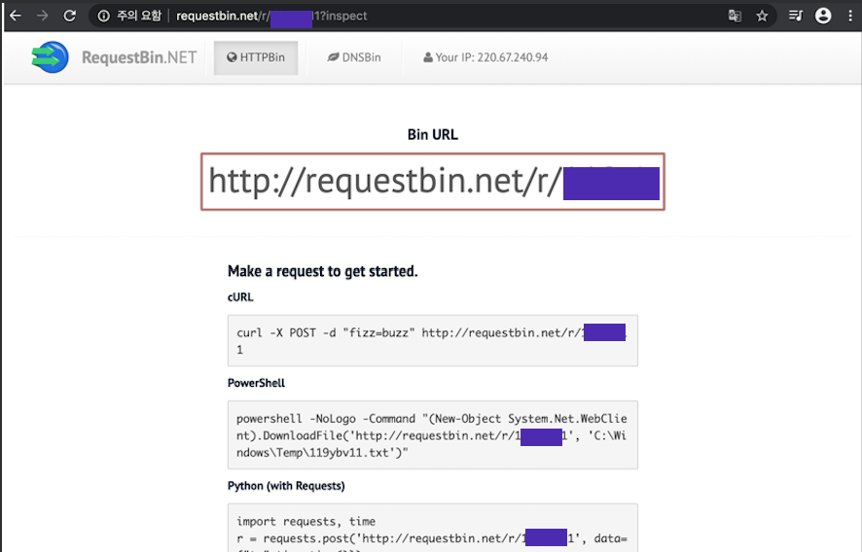Switch to the HTTPBin tab
Viewport: 862px width, 552px height.
point(256,57)
